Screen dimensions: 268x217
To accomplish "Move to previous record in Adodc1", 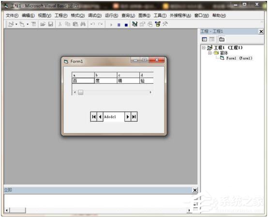I will [100, 116].
